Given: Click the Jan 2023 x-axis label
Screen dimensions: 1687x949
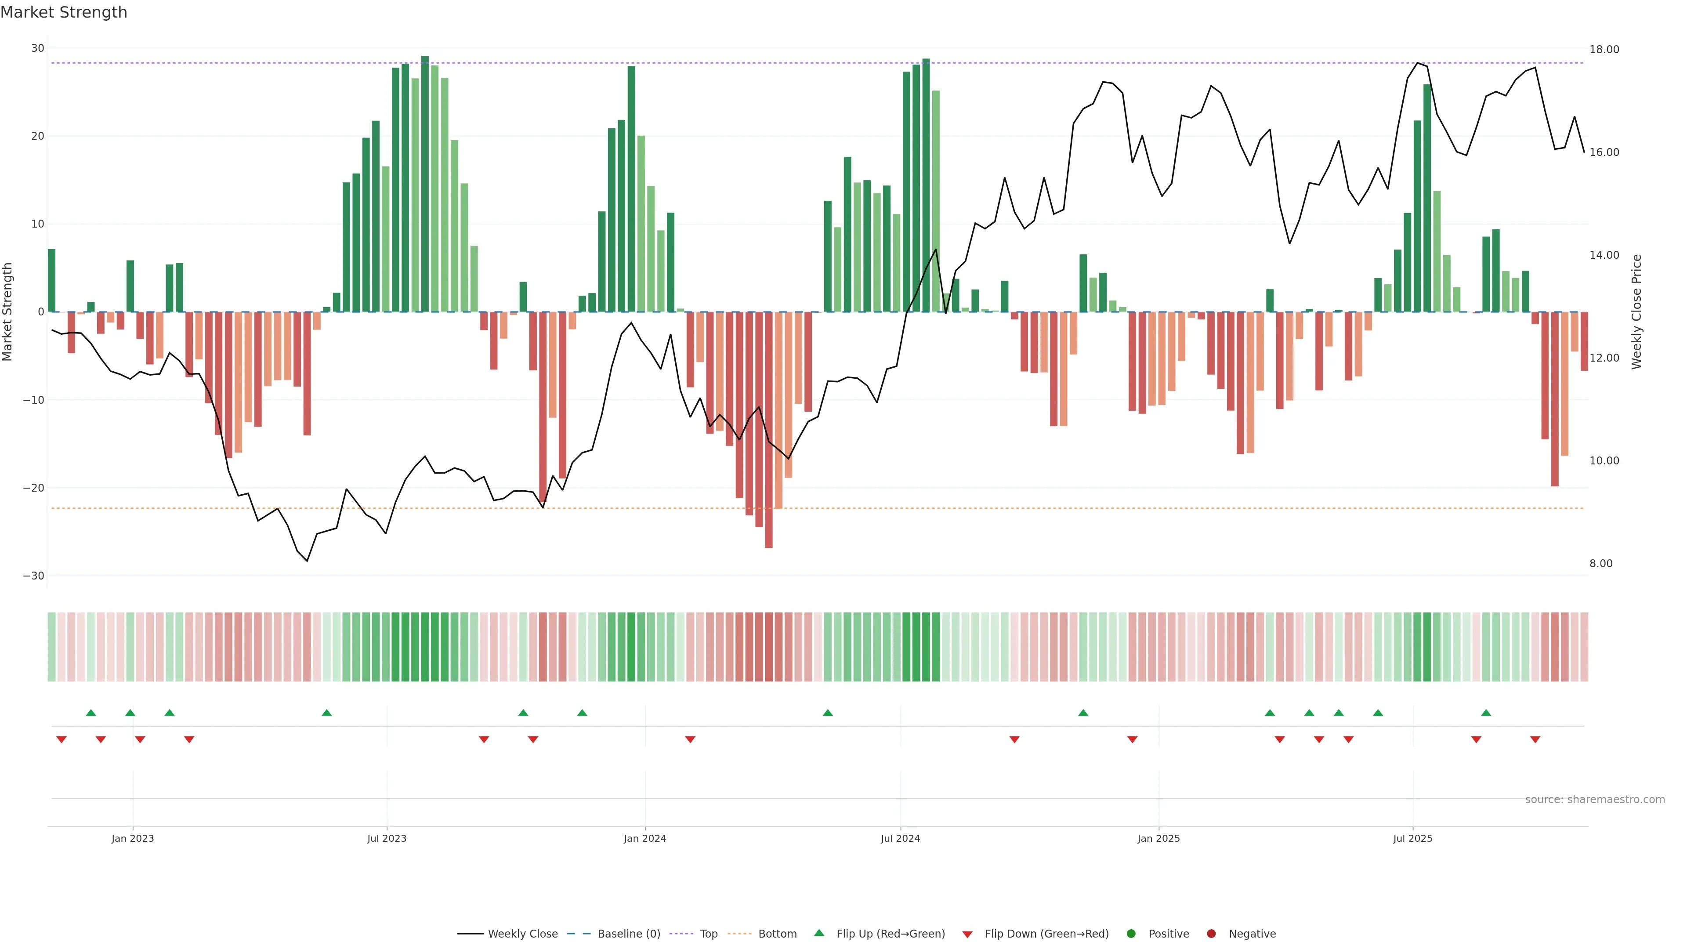Looking at the screenshot, I should (132, 838).
